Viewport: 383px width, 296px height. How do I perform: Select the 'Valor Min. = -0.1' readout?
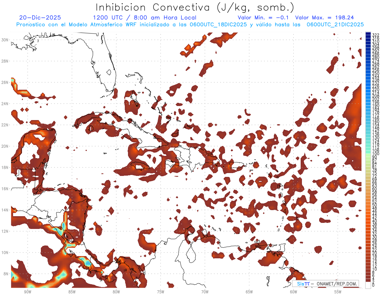tap(263, 18)
